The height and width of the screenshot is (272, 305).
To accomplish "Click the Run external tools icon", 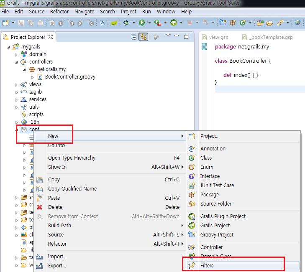I will 158,23.
